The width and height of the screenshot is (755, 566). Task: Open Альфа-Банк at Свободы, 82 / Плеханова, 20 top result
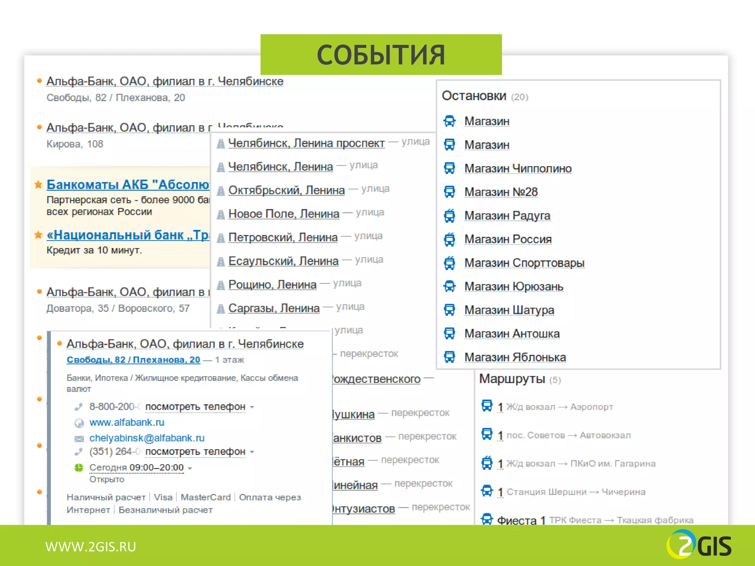click(165, 81)
